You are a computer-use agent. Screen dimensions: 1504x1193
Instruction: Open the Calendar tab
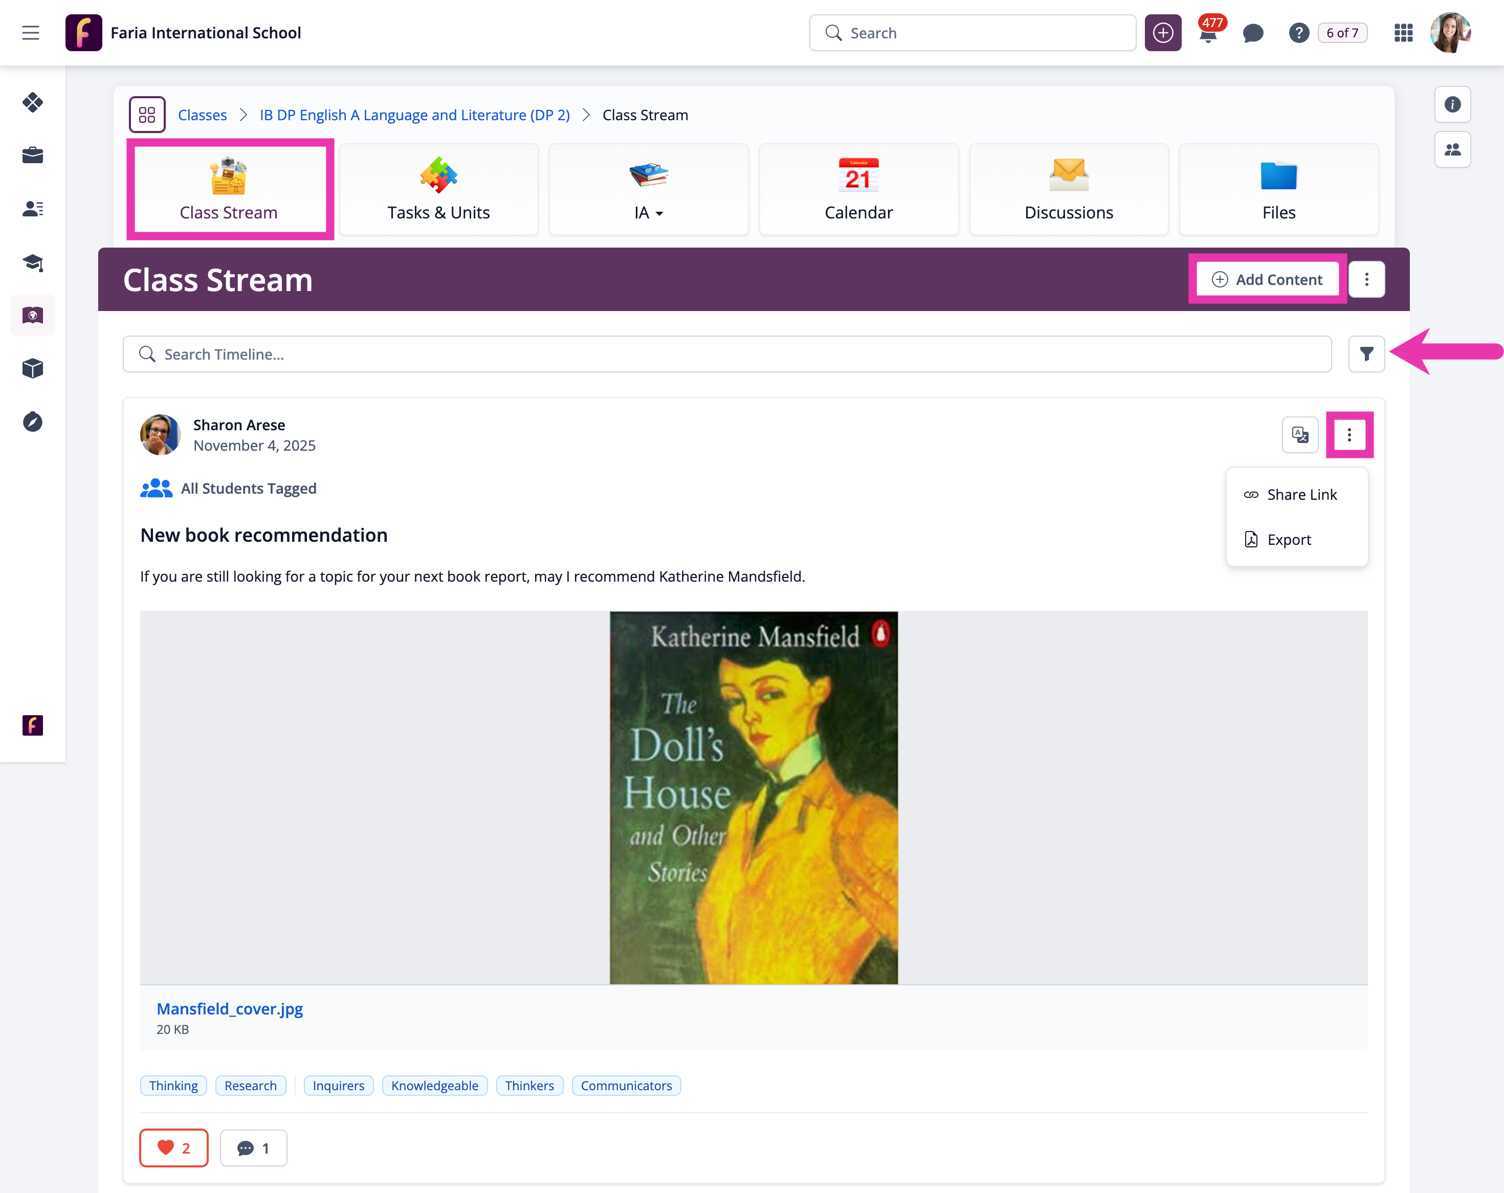[x=859, y=189]
